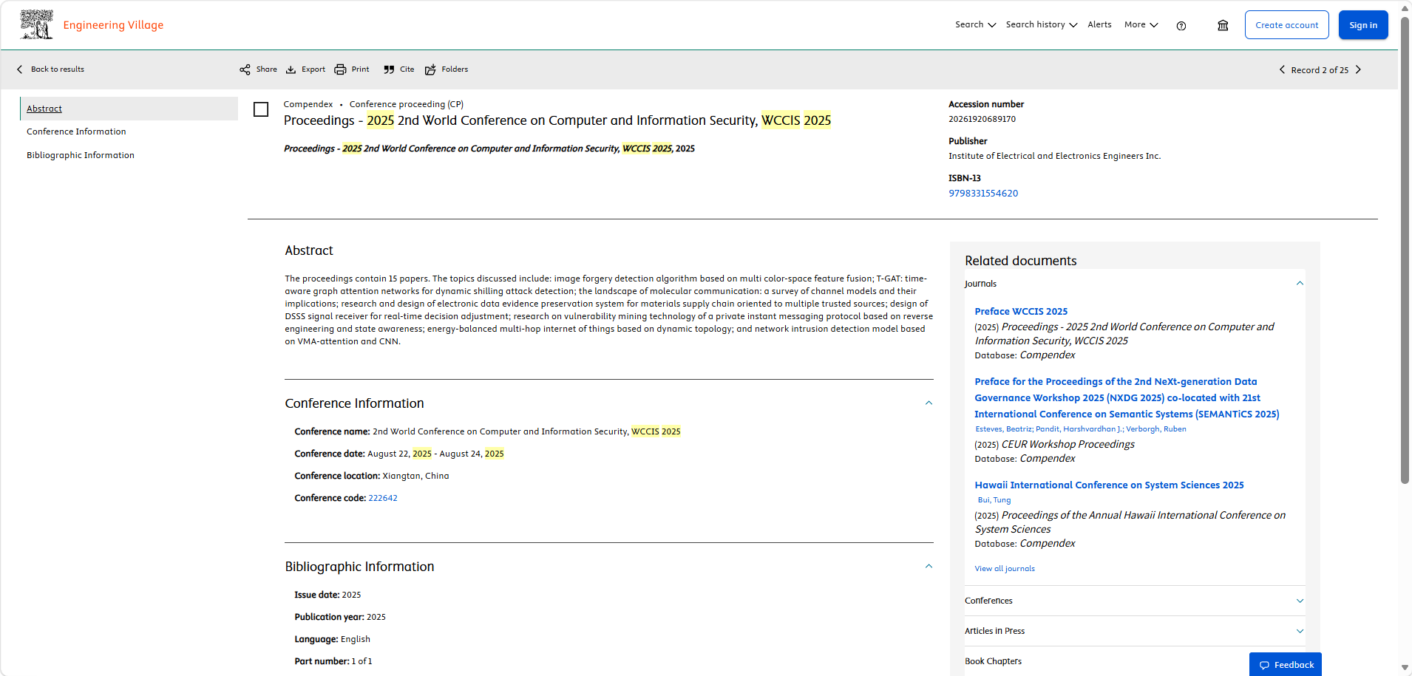Open the More dropdown menu
Image resolution: width=1412 pixels, height=676 pixels.
pyautogui.click(x=1141, y=24)
